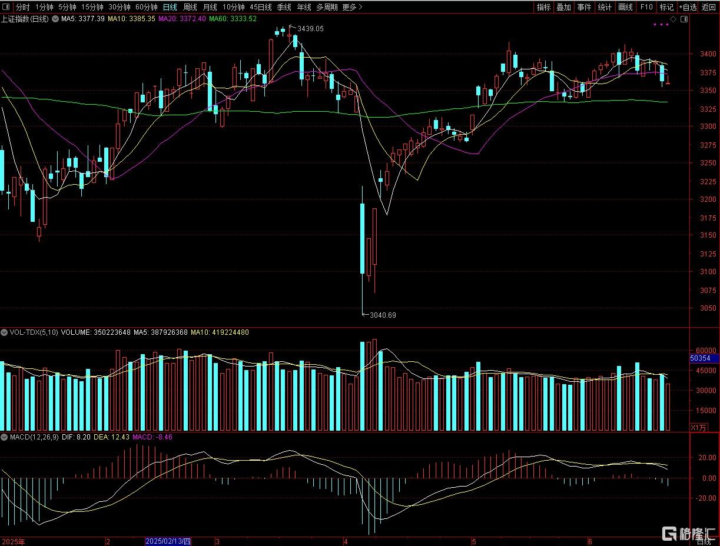
Task: Click the MACD(12,26,9) indicator name
Action: point(34,437)
